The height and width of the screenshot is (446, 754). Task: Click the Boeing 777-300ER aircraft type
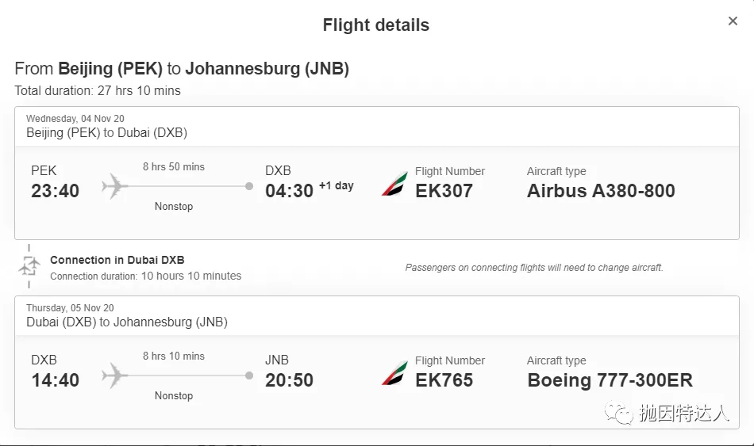(610, 380)
